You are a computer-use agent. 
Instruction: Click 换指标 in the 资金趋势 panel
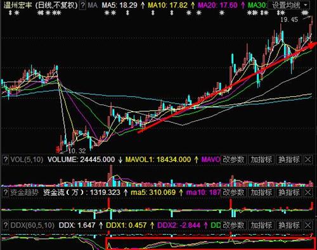pyautogui.click(x=289, y=192)
